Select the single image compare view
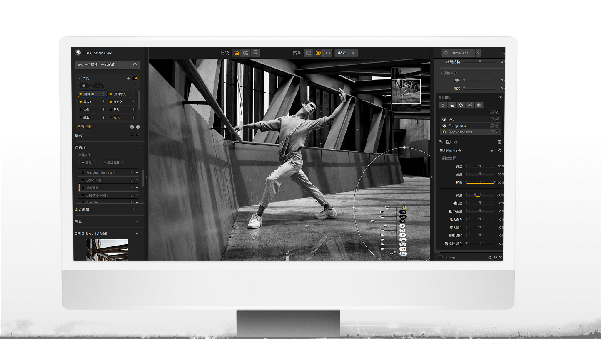This screenshot has width=601, height=344. pos(236,53)
